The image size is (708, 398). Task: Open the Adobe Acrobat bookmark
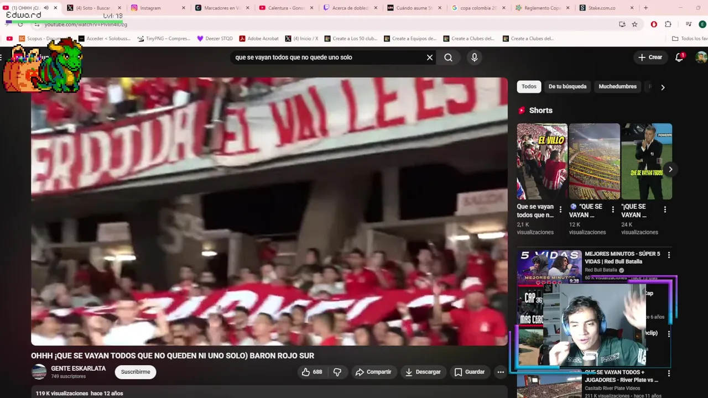pos(259,39)
